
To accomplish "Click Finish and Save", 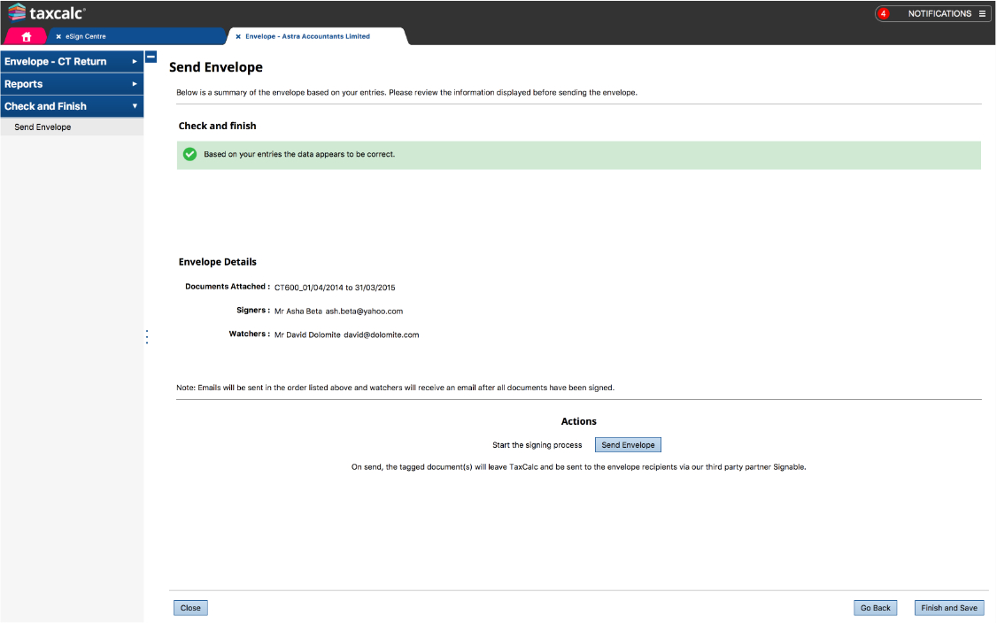I will (x=949, y=608).
